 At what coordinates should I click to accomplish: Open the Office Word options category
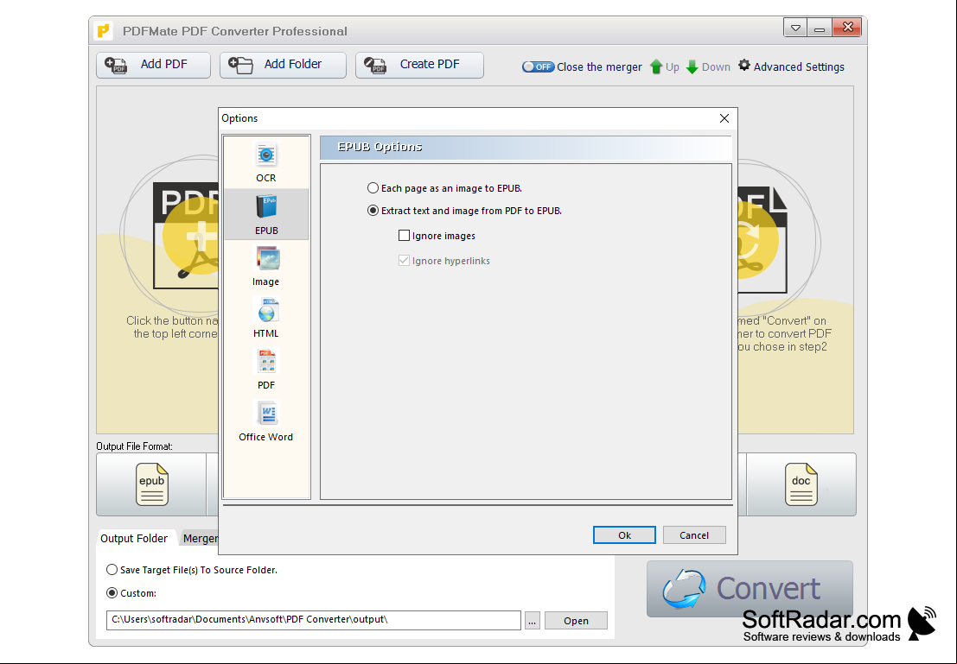pyautogui.click(x=266, y=421)
